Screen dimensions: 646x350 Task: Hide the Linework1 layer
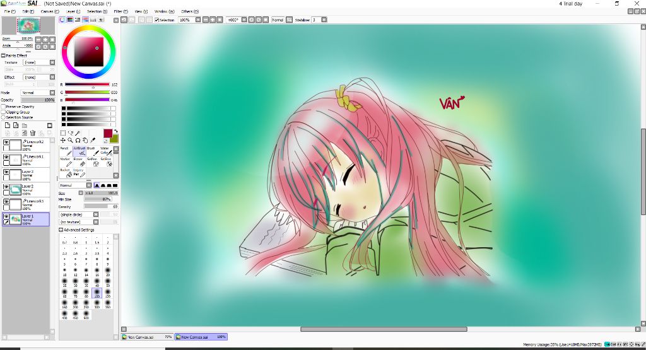click(x=6, y=157)
